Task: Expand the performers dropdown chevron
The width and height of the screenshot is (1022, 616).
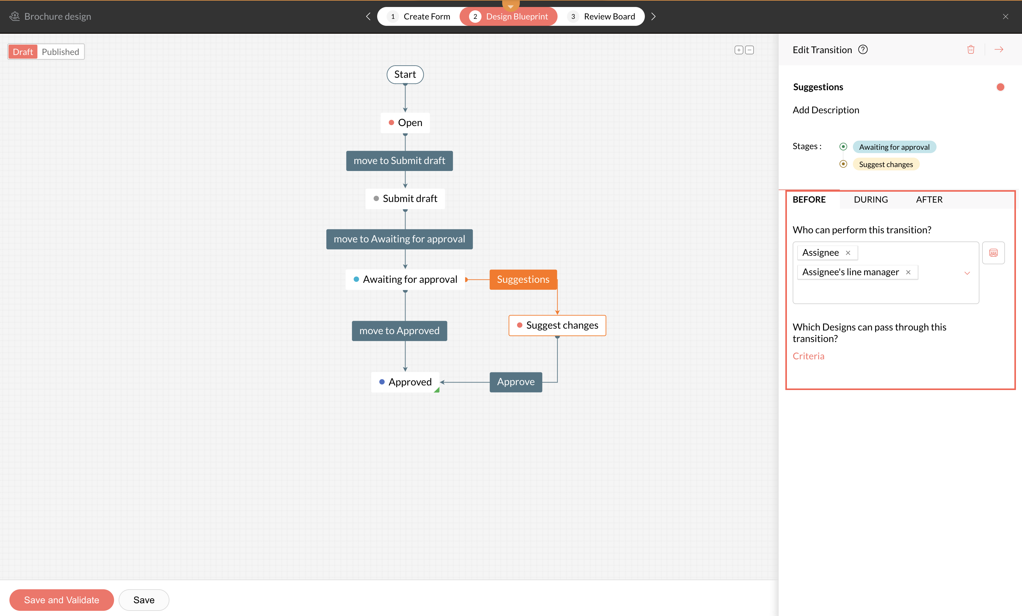Action: (x=967, y=273)
